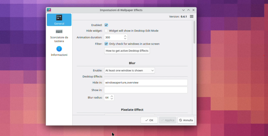Maximize the Wallpaper Effects settings window
Screen dimensions: 268x136
188,10
